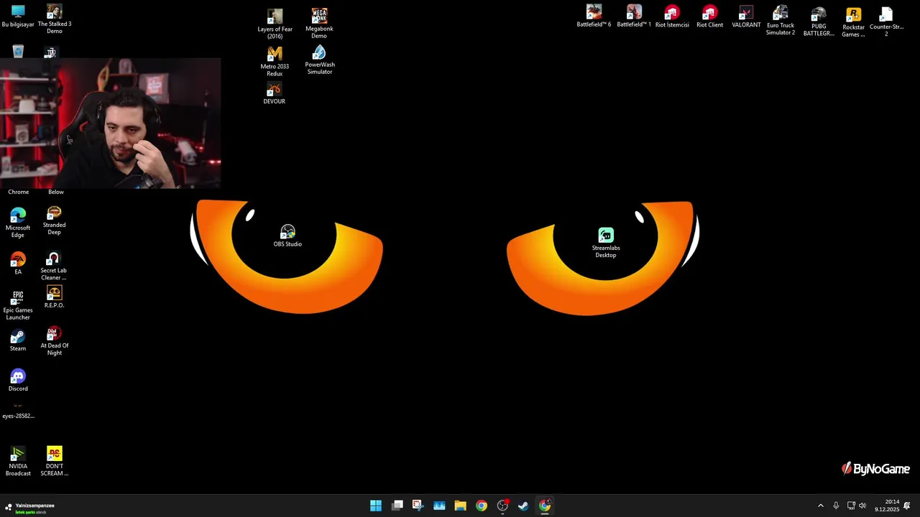Select the eyes-28582 file label
This screenshot has height=517, width=920.
click(x=18, y=416)
